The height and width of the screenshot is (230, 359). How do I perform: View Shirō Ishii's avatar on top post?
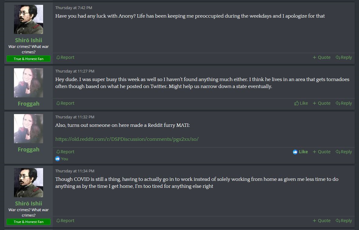pos(29,19)
